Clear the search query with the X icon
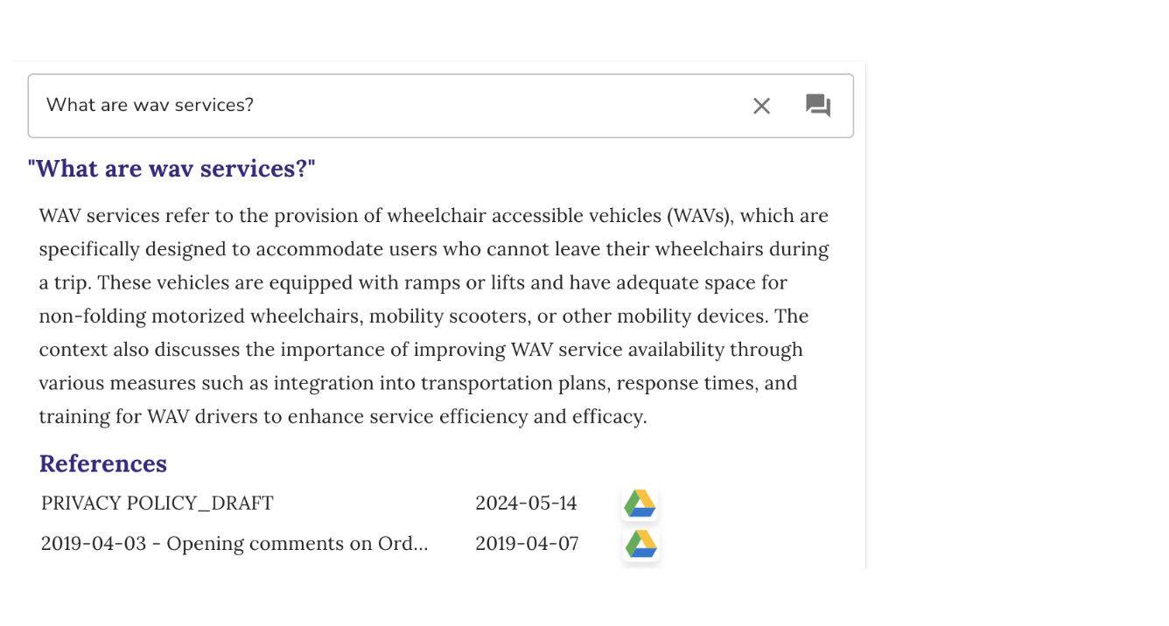The image size is (1169, 626). 761,106
